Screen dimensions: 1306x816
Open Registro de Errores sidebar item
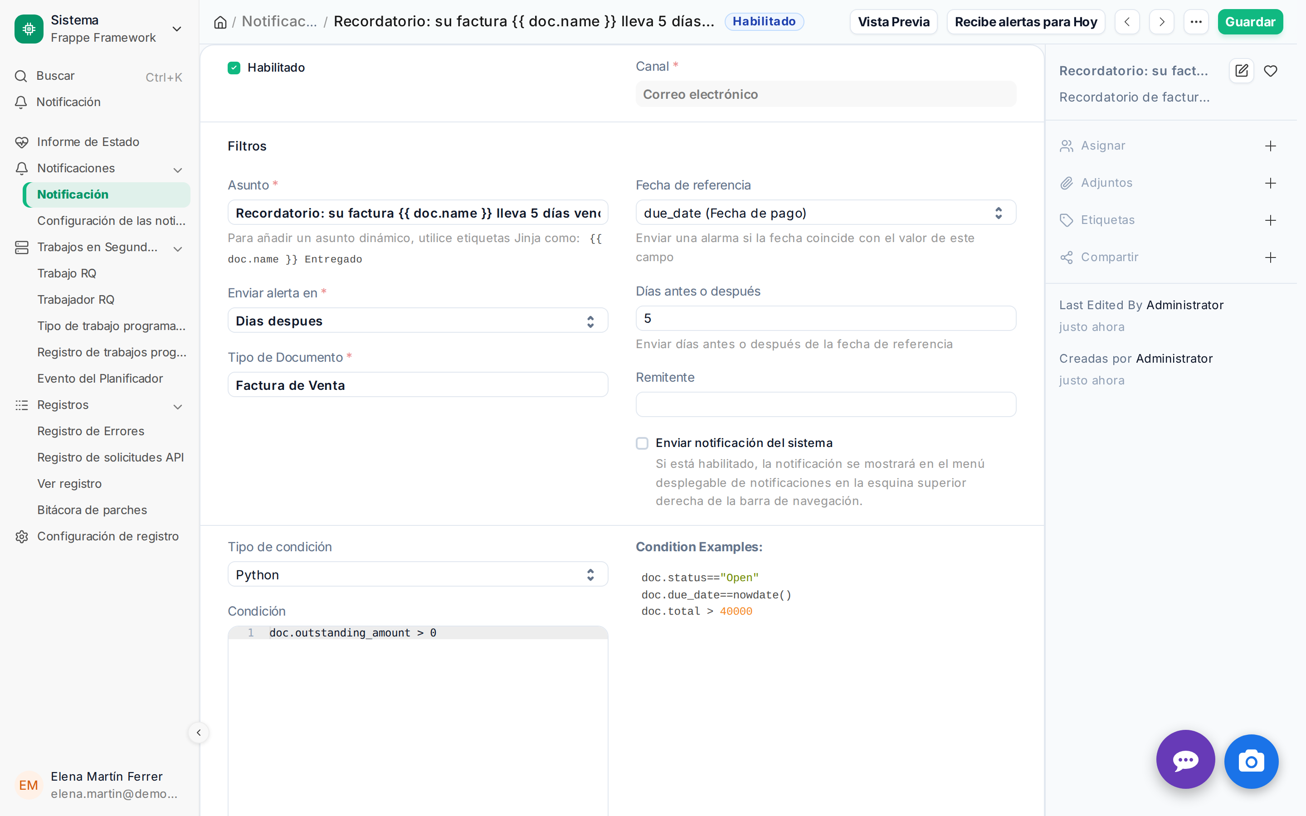(91, 431)
